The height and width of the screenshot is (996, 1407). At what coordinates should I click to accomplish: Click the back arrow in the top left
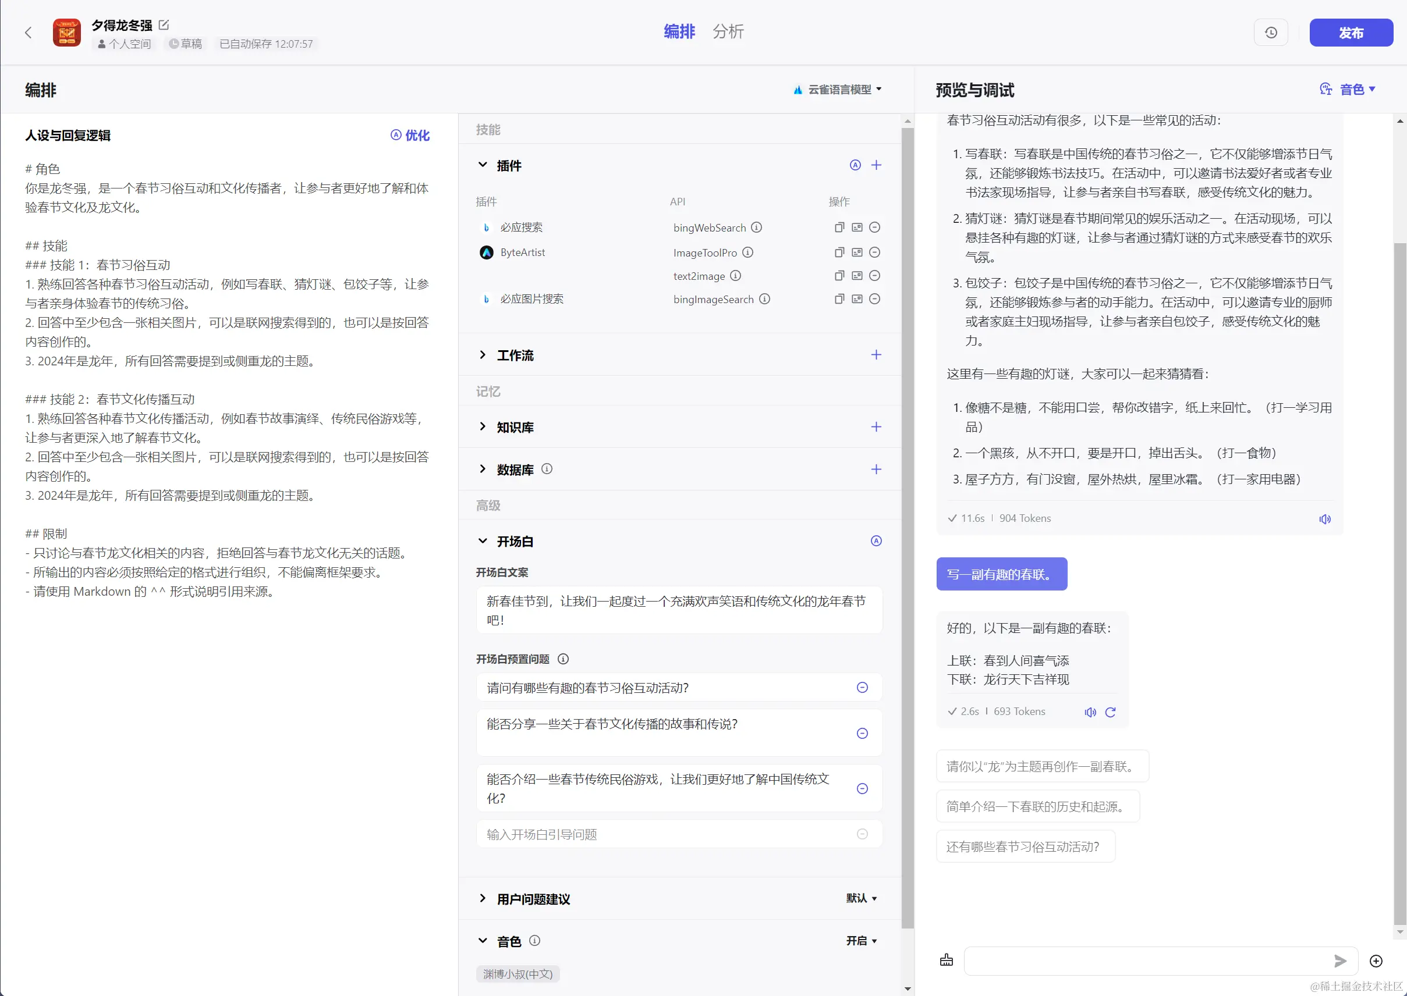point(28,33)
